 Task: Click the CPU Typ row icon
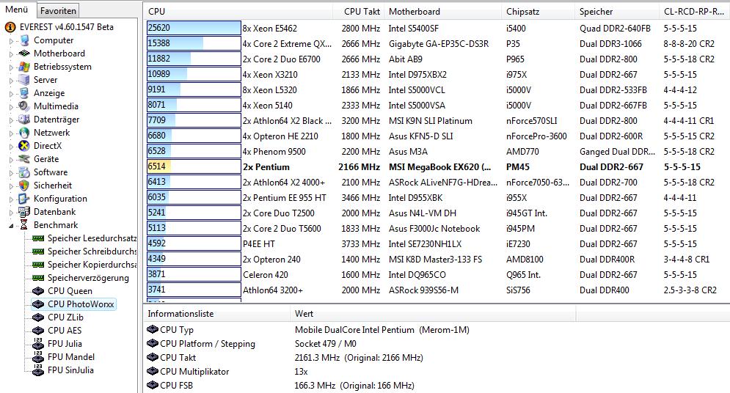click(x=153, y=330)
